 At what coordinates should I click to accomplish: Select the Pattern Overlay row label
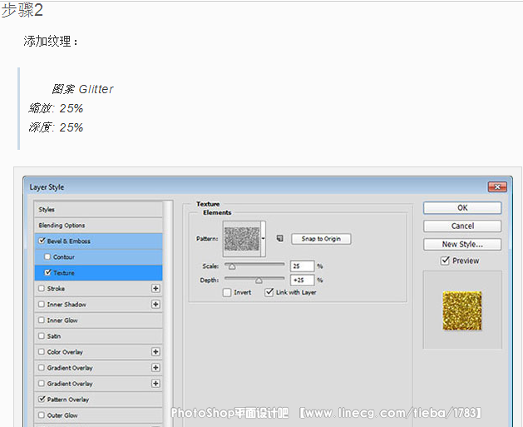point(68,400)
